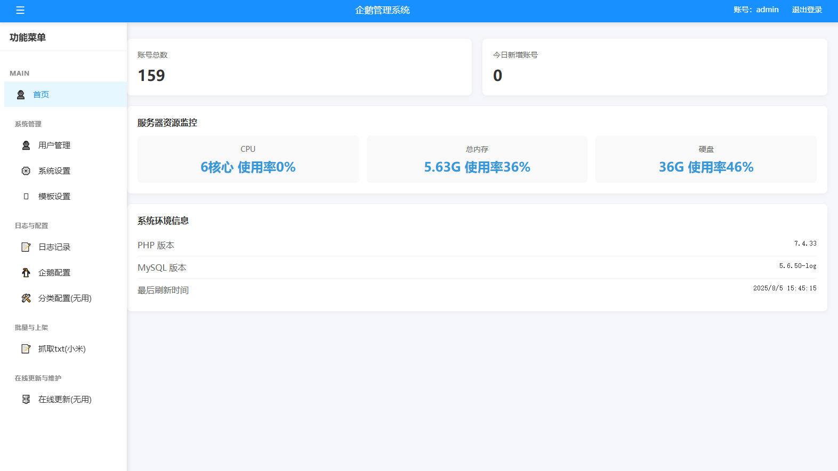Click the log records notepad icon
Screen dimensions: 838x471
click(x=26, y=247)
